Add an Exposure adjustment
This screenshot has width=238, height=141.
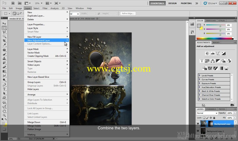pyautogui.click(x=224, y=53)
